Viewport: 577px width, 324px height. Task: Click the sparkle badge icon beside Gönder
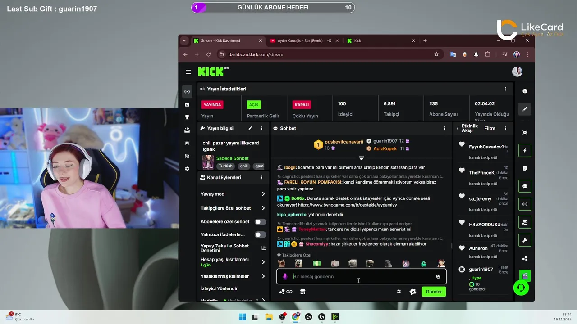coord(412,292)
